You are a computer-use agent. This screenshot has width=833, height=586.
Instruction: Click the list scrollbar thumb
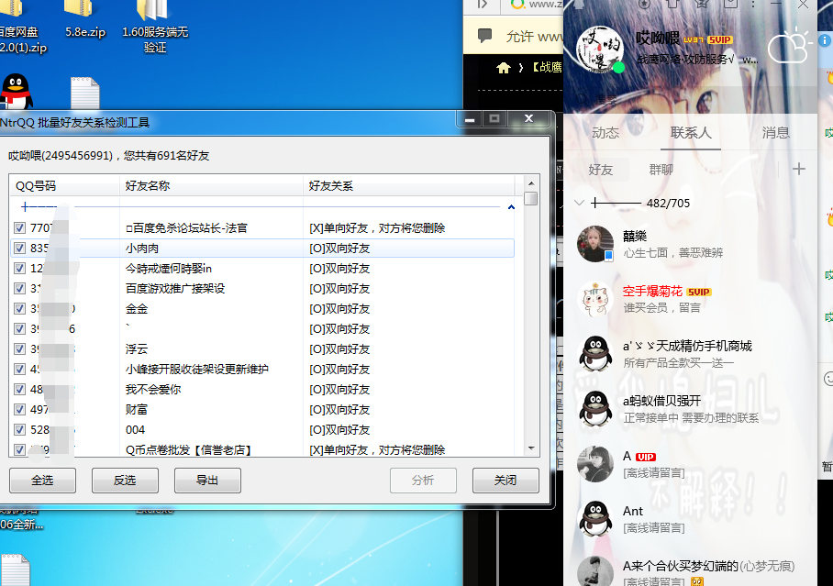pyautogui.click(x=531, y=199)
